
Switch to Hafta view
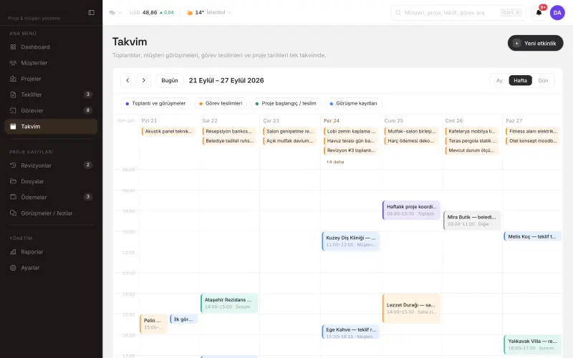coord(520,80)
